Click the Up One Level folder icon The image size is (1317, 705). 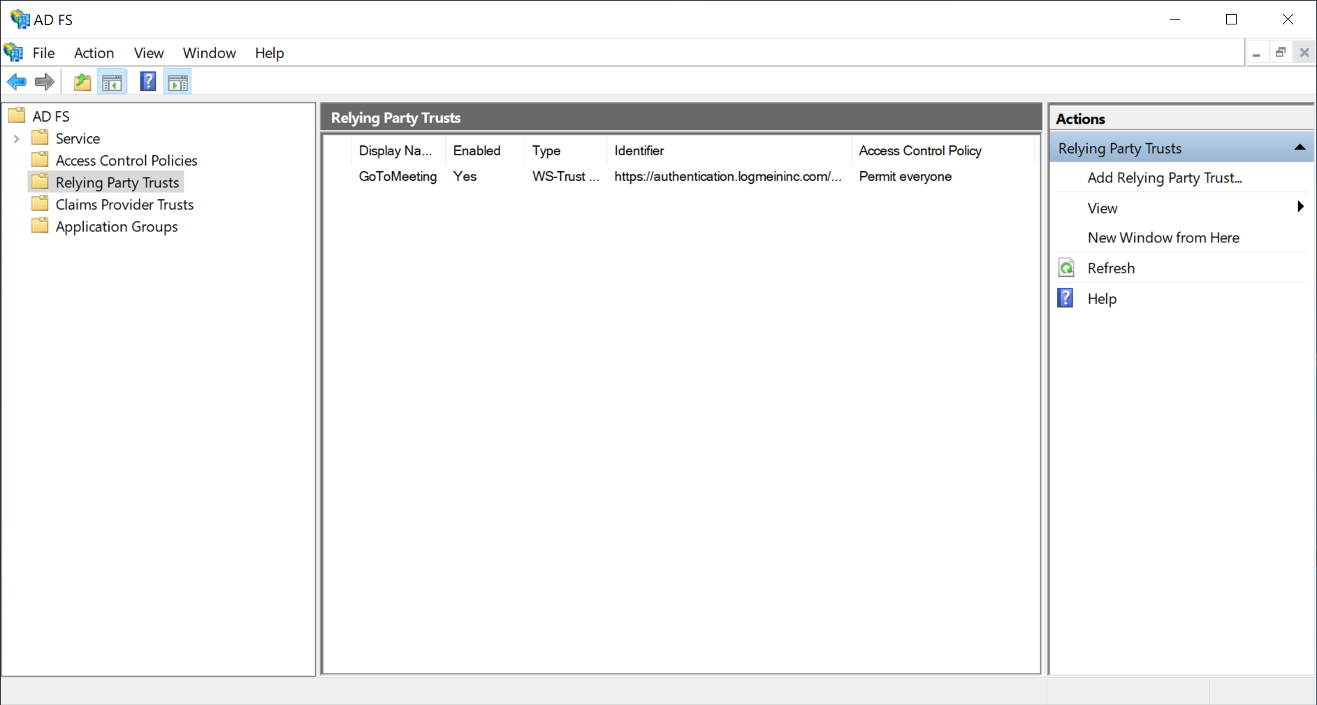pyautogui.click(x=82, y=82)
